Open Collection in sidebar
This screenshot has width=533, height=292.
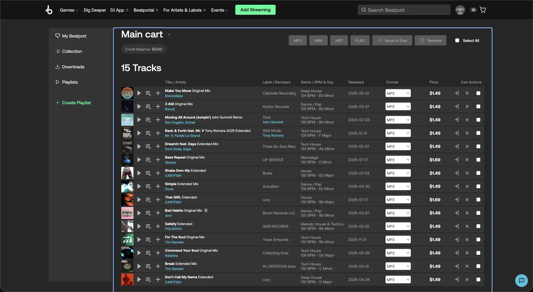[69, 51]
